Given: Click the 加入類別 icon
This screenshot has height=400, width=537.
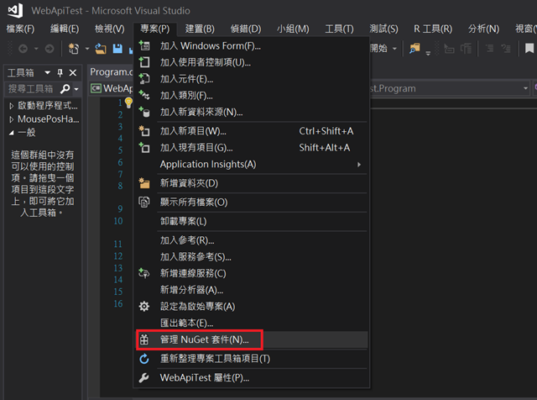Looking at the screenshot, I should [x=144, y=95].
